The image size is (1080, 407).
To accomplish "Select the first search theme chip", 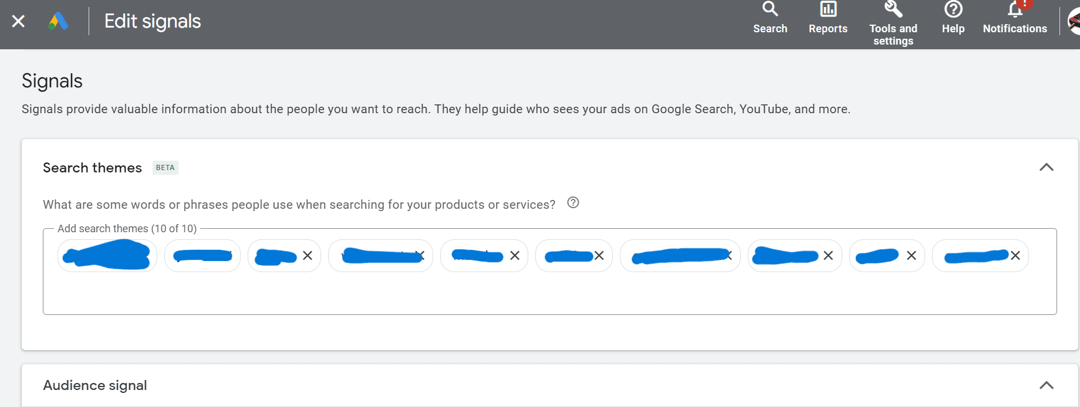I will [x=107, y=256].
